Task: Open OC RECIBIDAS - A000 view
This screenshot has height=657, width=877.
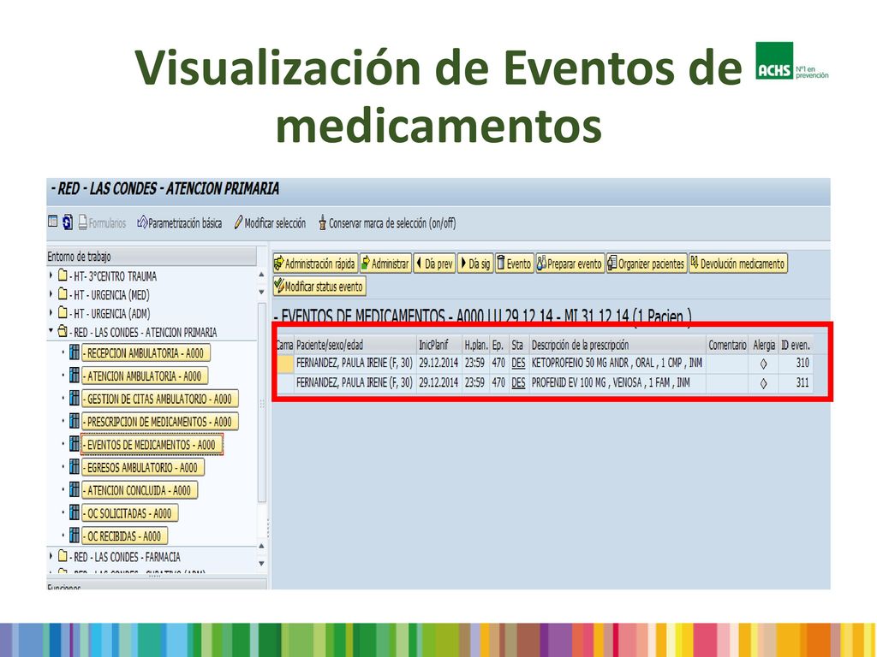Action: tap(125, 536)
